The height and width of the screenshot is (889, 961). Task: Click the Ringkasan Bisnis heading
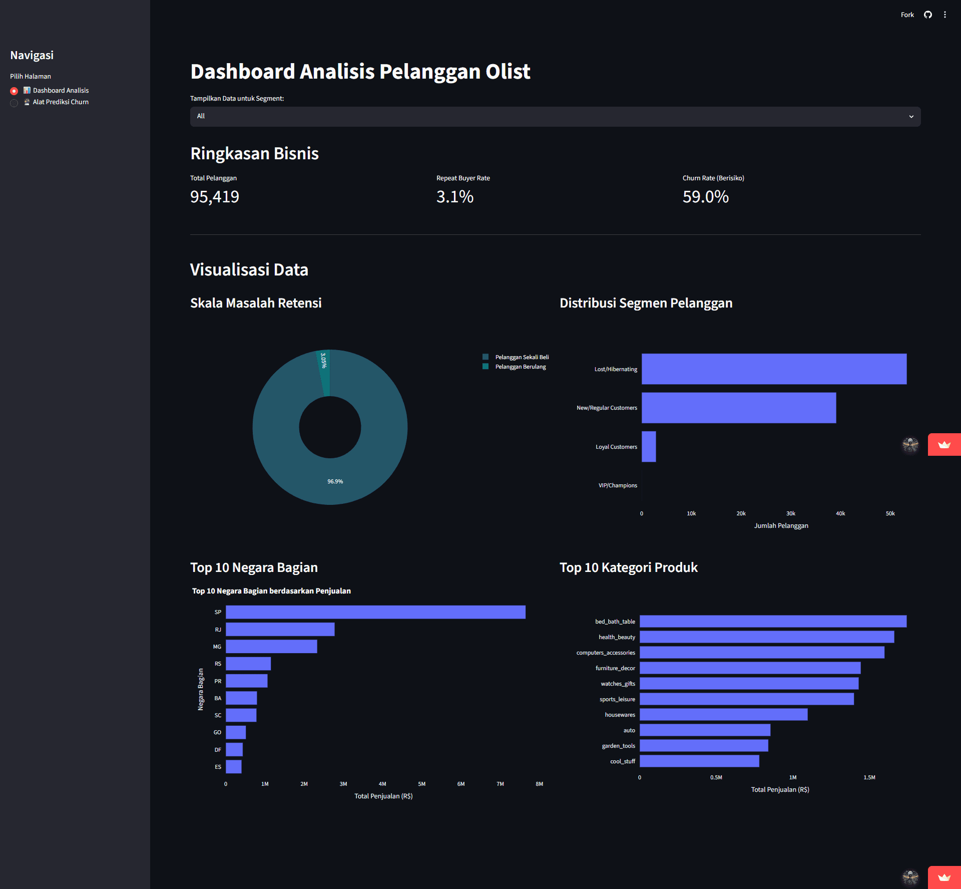point(254,153)
